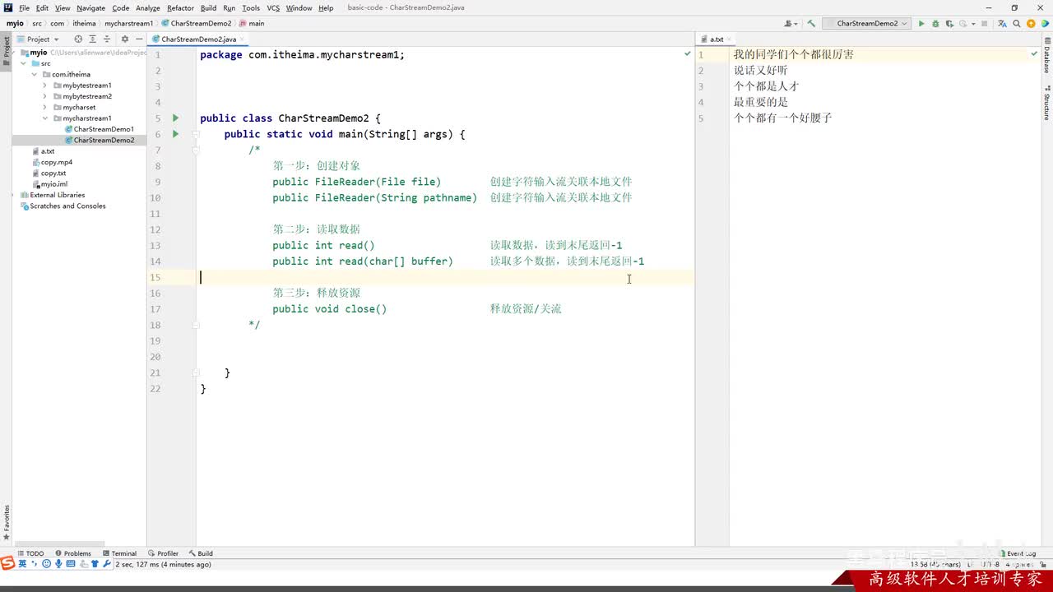Open the Terminal tool window
1053x592 pixels.
[x=119, y=553]
